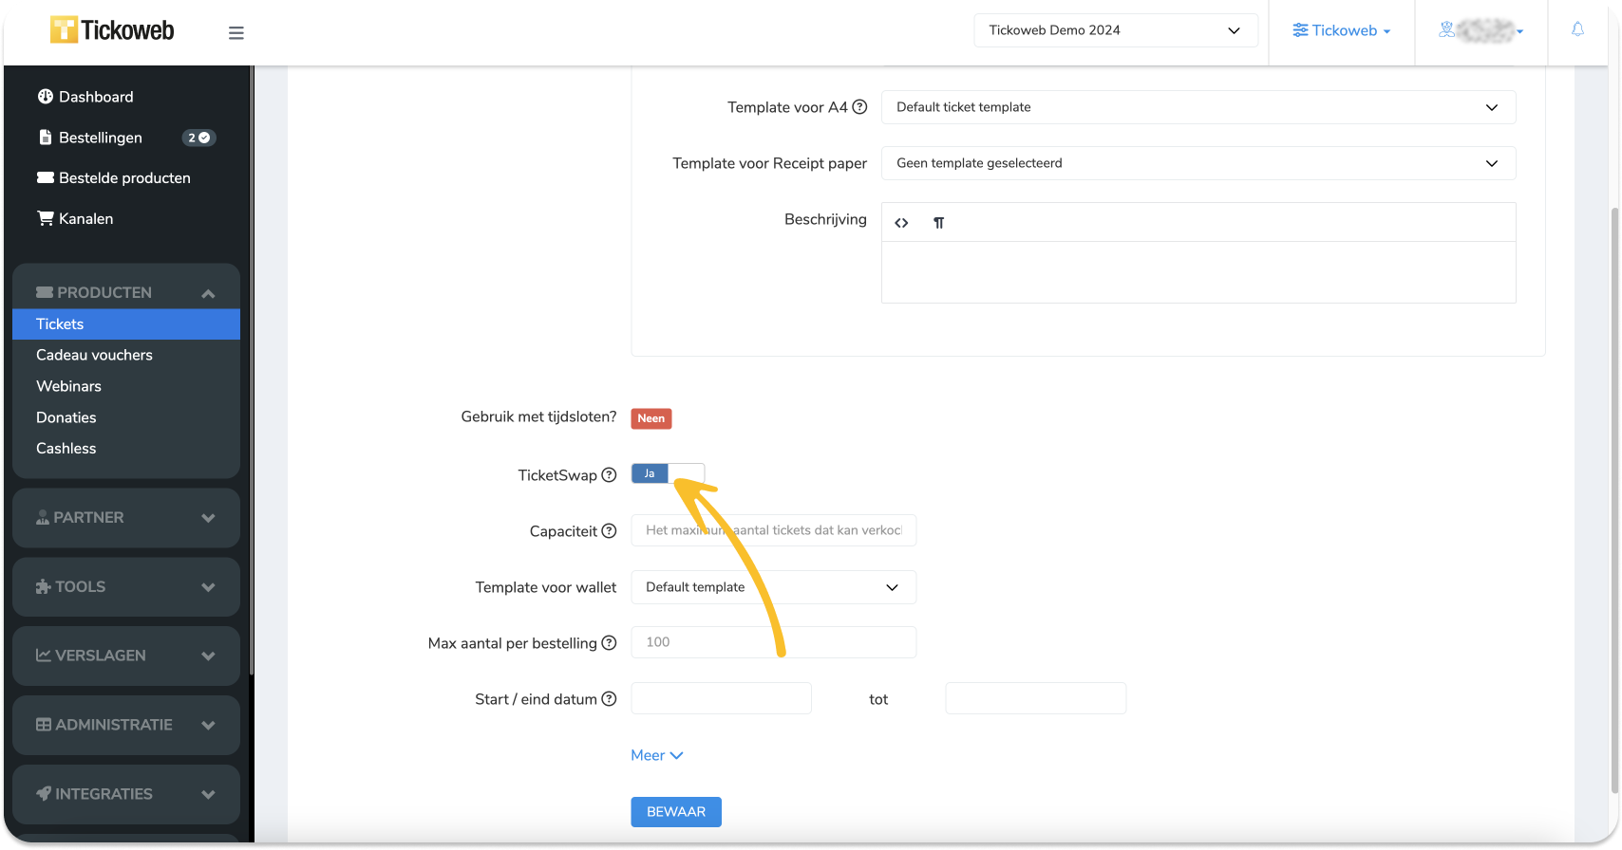Open Template voor Receipt paper dropdown

(1198, 163)
